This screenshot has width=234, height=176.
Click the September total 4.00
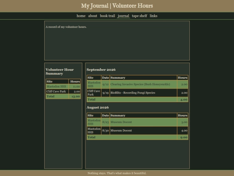[x=182, y=100]
